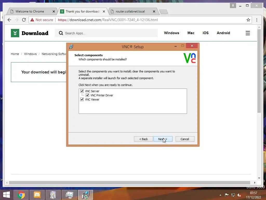Click the VNC Setup title bar icon

pyautogui.click(x=71, y=47)
